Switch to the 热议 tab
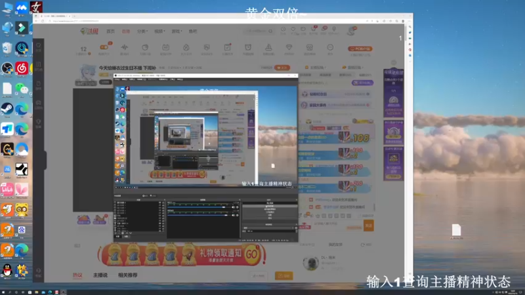Image resolution: width=525 pixels, height=295 pixels. (77, 275)
